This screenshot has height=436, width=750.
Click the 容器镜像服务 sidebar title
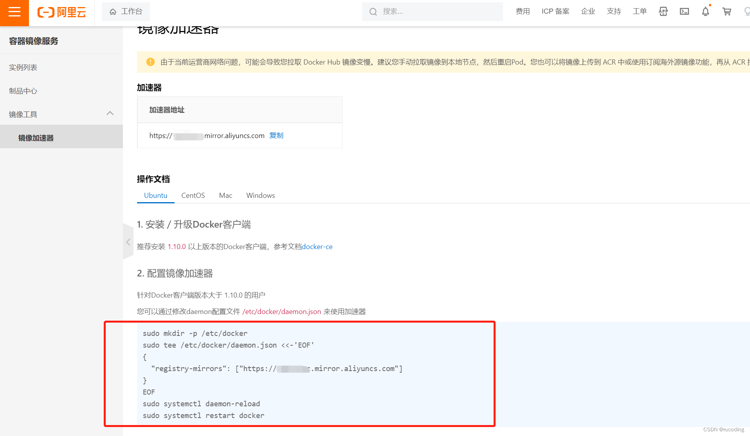[34, 41]
